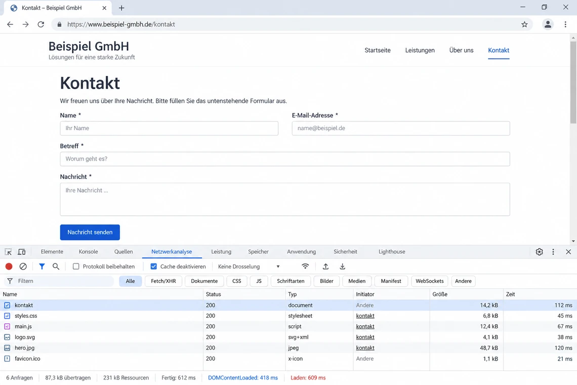Close the Kontakt – Beispiel GmbH tab

tap(104, 8)
